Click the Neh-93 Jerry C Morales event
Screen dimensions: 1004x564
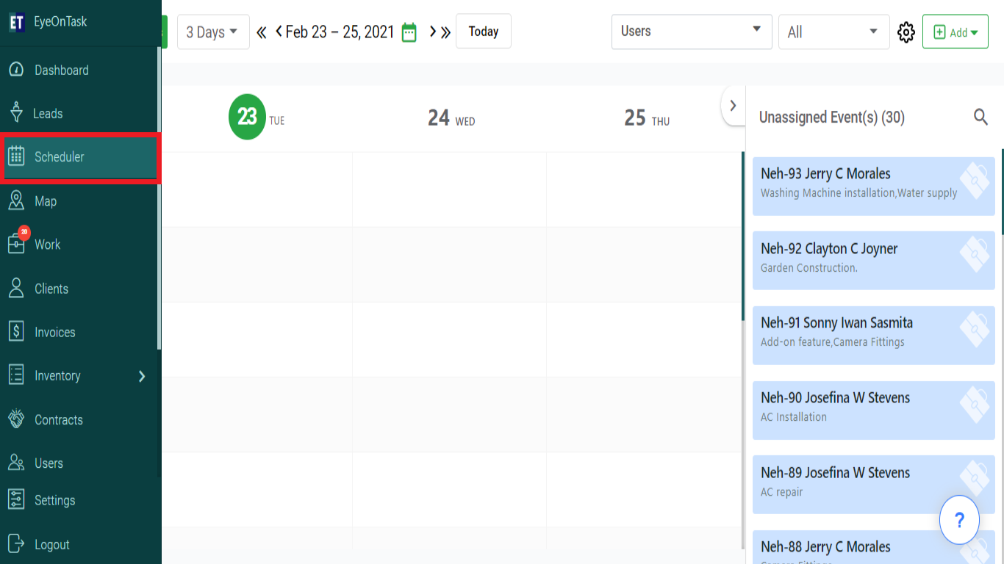(874, 186)
